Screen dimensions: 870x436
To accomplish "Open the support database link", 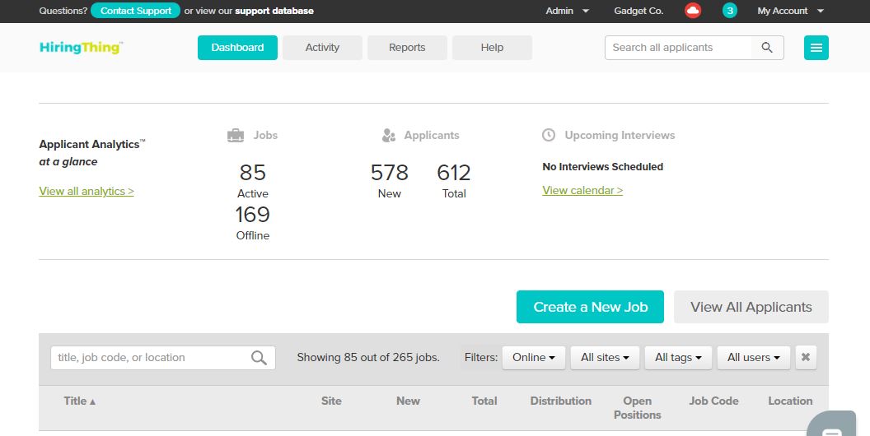I will coord(274,11).
